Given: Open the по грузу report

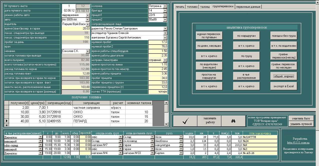Looking at the screenshot, I should (x=246, y=56).
